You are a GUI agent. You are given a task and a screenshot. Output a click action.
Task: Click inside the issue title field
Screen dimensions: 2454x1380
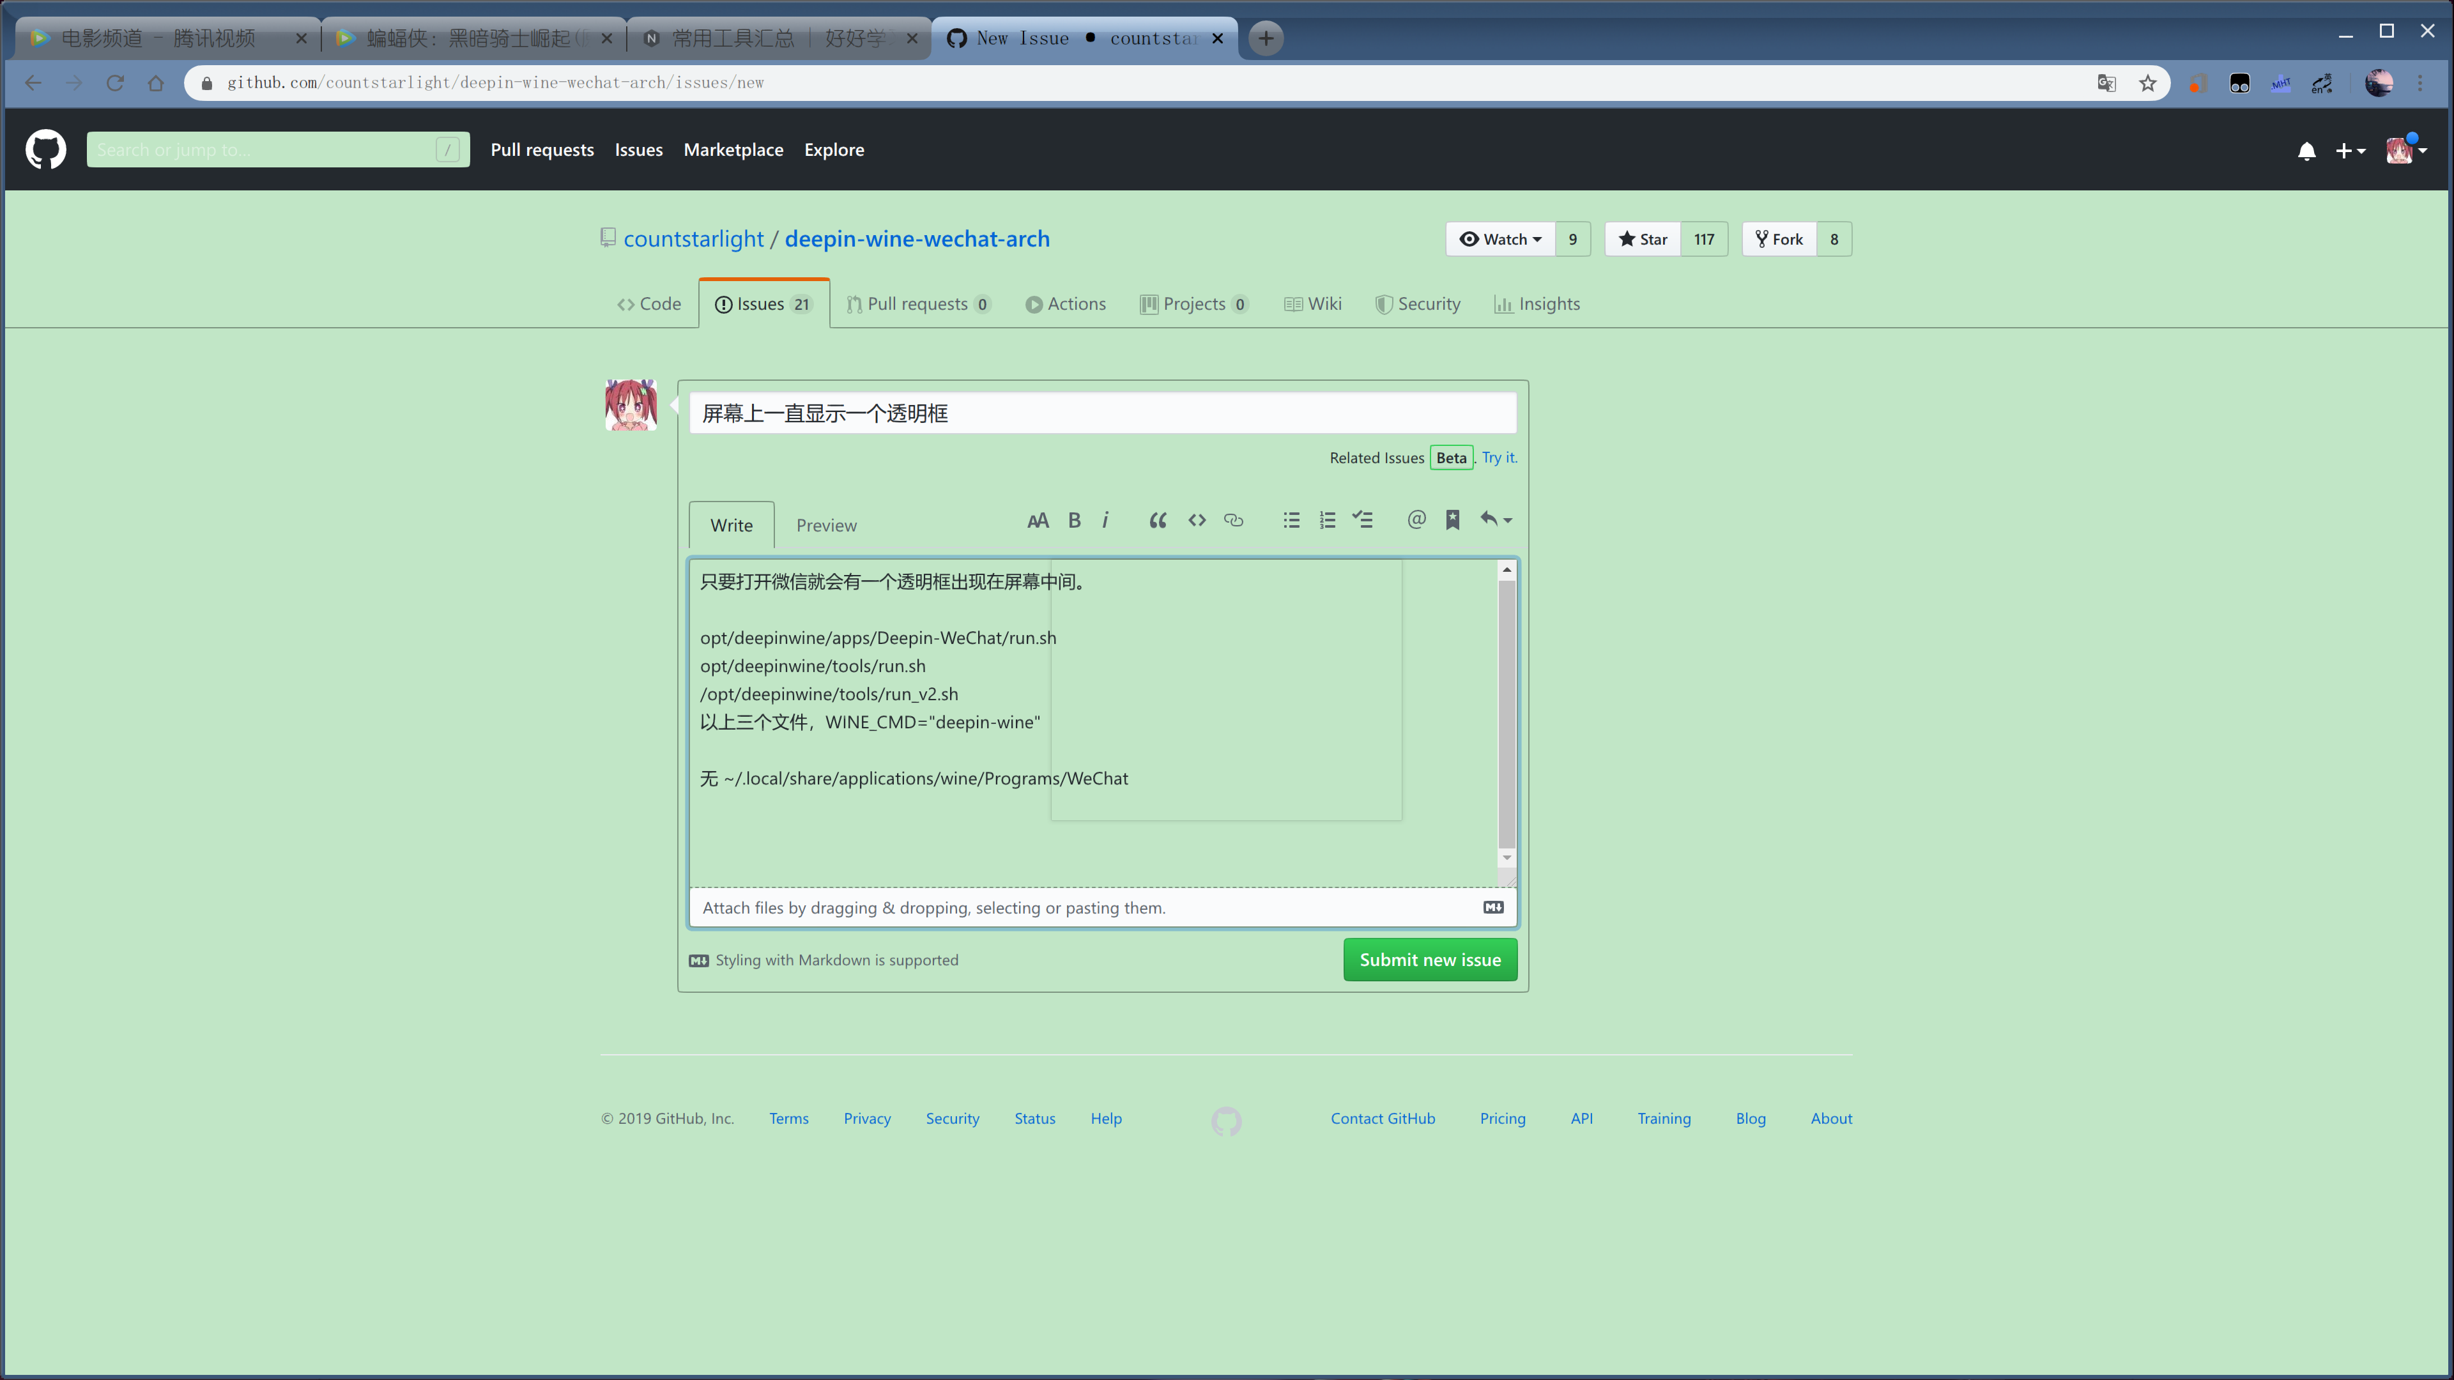pyautogui.click(x=1102, y=413)
